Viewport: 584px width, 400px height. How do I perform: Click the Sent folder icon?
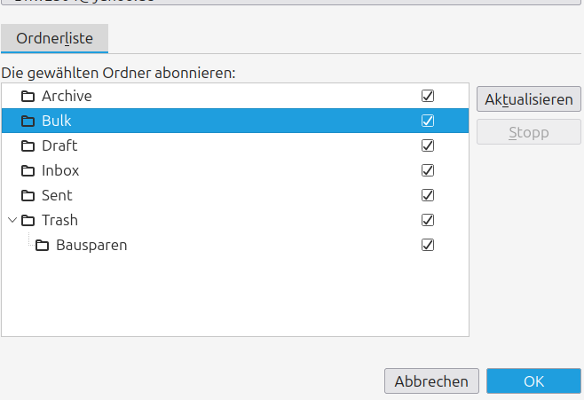[x=28, y=195]
